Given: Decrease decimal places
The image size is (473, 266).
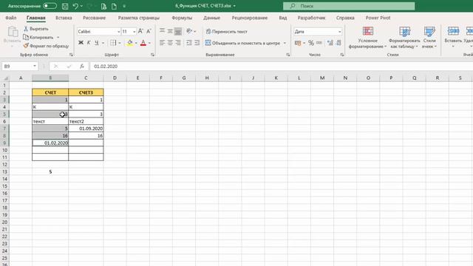Looking at the screenshot, I should 338,43.
